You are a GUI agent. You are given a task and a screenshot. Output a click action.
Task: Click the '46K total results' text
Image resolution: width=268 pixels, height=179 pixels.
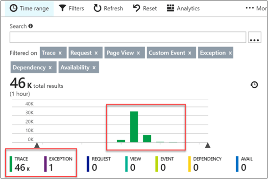pos(36,84)
